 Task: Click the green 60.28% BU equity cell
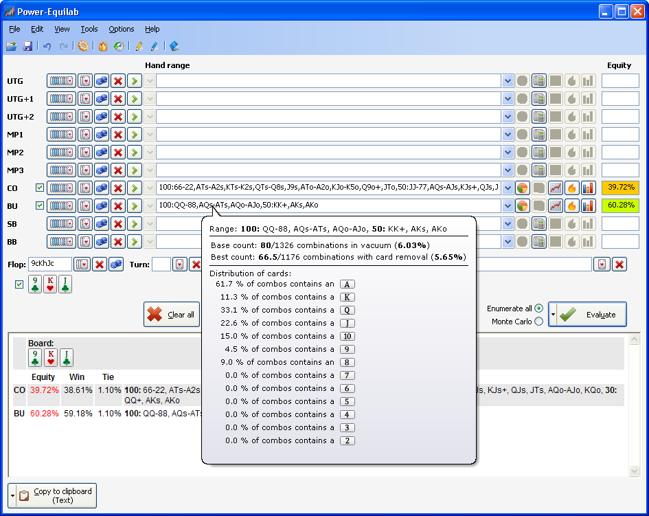pos(620,205)
